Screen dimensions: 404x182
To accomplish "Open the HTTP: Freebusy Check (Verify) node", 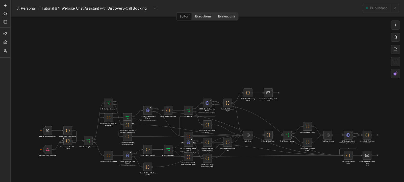I will 148,110.
